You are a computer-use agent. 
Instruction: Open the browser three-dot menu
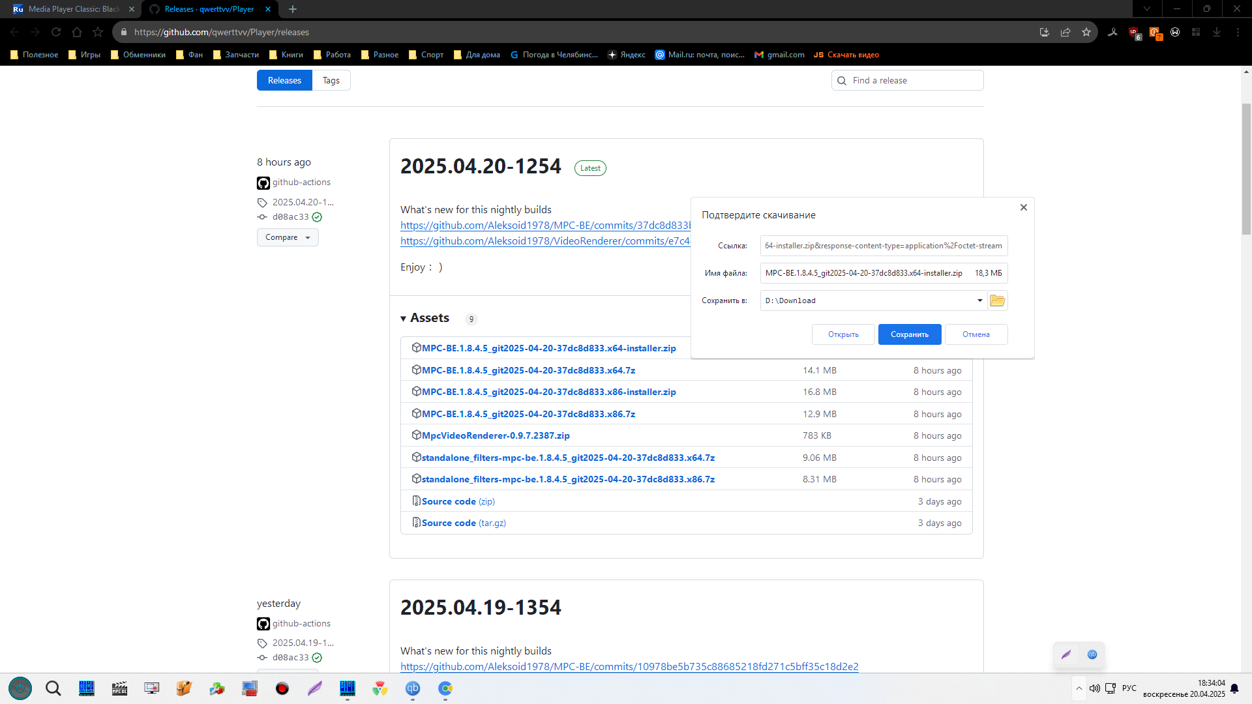point(1238,32)
